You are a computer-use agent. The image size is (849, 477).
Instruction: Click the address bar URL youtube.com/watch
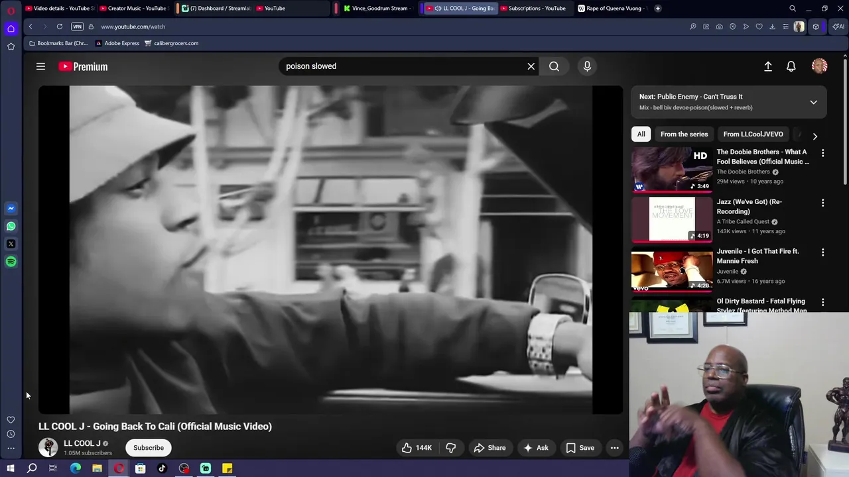pos(133,26)
